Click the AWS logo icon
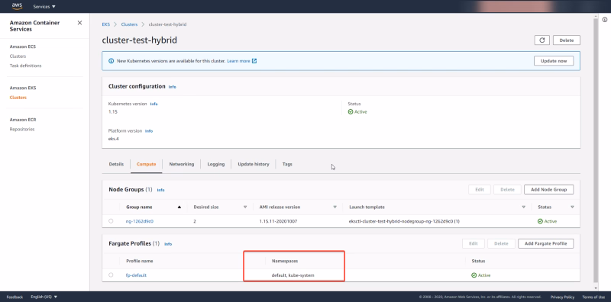The height and width of the screenshot is (302, 611). (x=17, y=6)
